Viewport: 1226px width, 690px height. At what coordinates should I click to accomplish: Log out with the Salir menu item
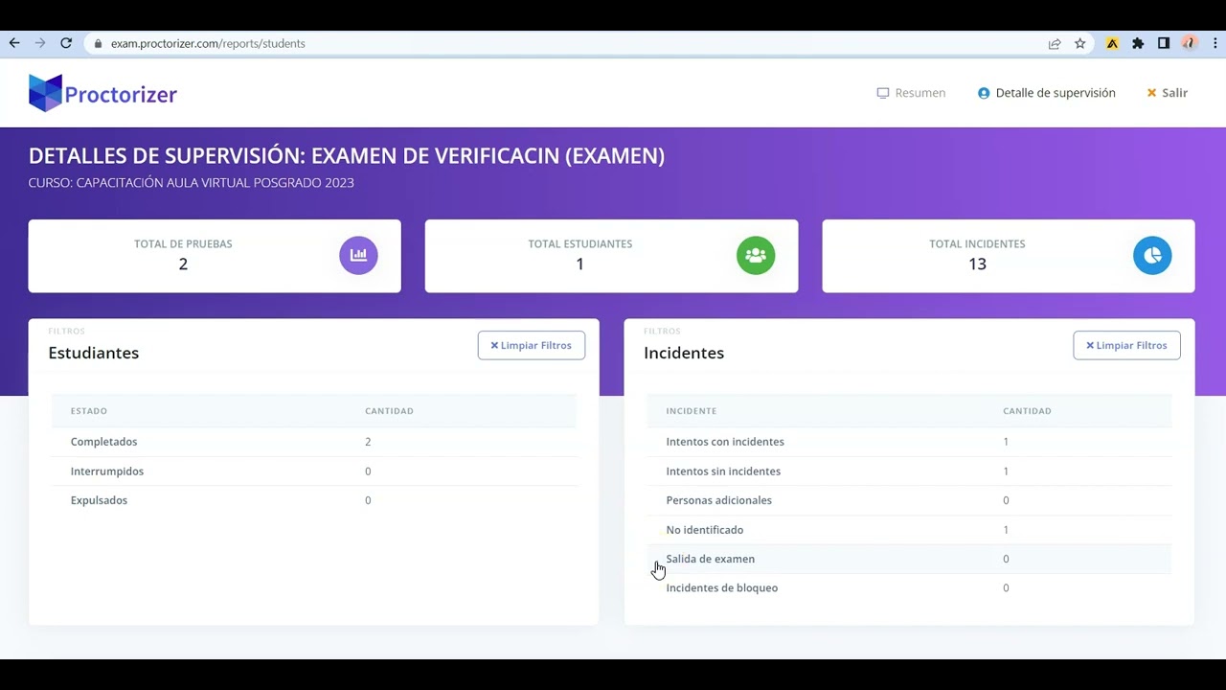(x=1167, y=93)
